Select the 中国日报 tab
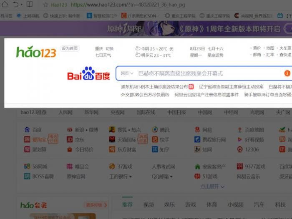The height and width of the screenshot is (219, 292). click(176, 112)
